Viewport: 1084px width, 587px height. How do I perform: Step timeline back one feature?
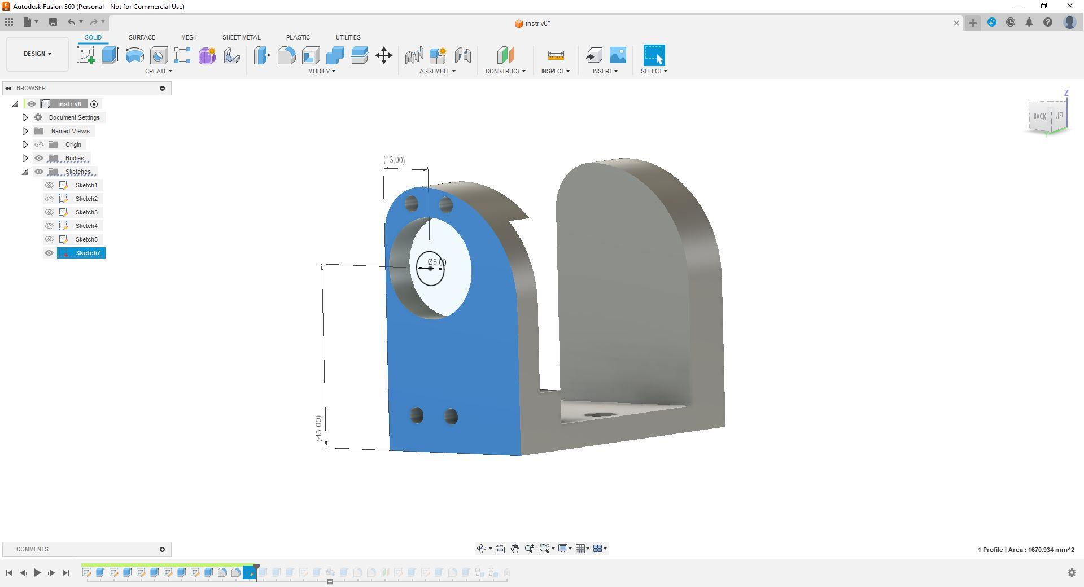pyautogui.click(x=23, y=573)
